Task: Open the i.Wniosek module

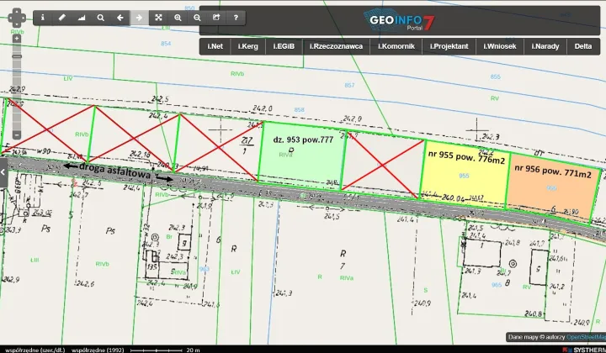Action: (500, 46)
